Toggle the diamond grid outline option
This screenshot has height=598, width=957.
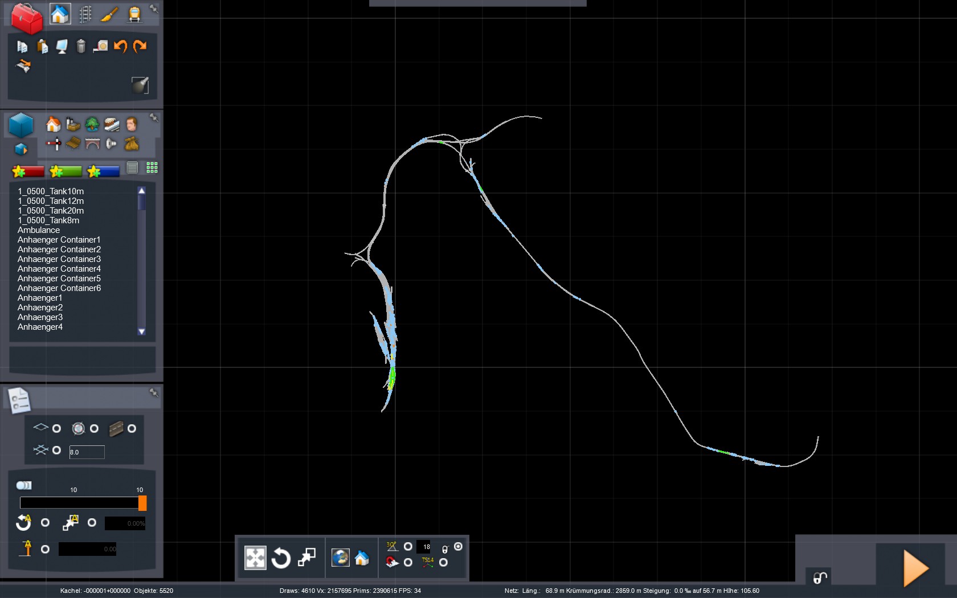click(x=56, y=428)
